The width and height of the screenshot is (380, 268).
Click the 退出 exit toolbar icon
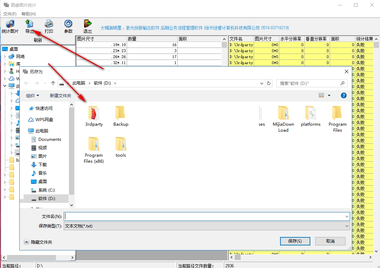pyautogui.click(x=88, y=26)
